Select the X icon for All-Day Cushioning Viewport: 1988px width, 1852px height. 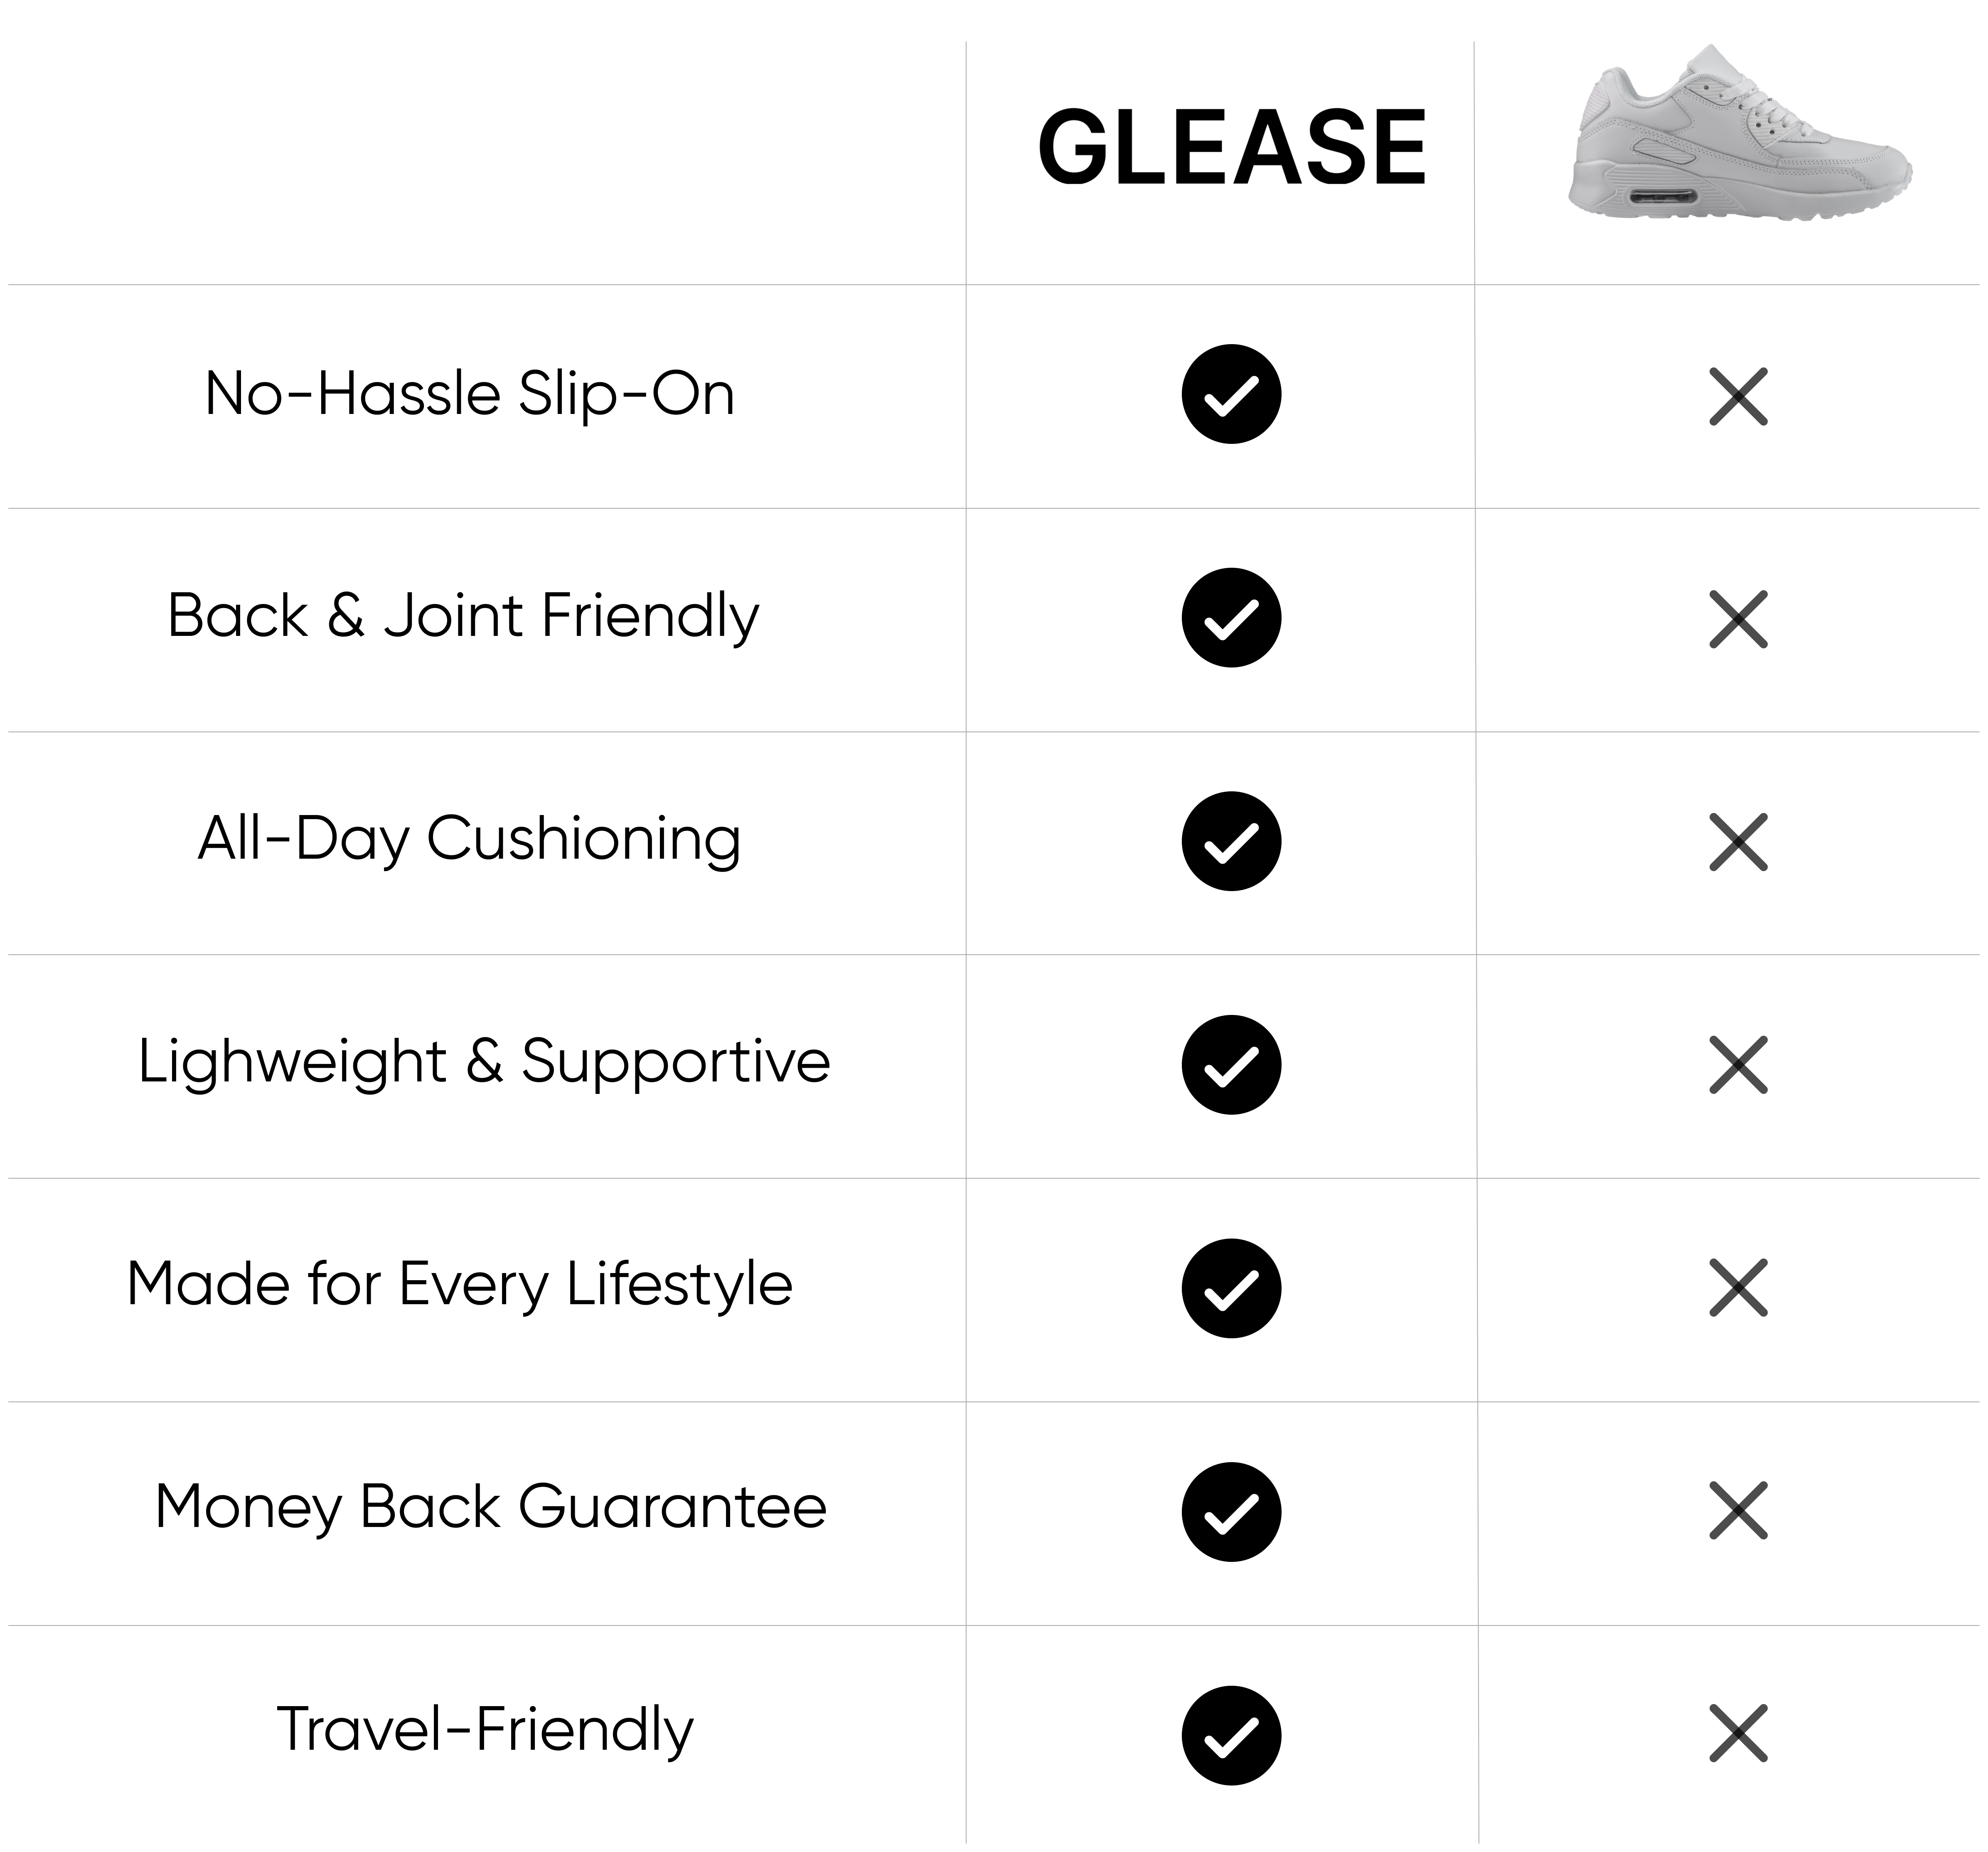[1738, 842]
